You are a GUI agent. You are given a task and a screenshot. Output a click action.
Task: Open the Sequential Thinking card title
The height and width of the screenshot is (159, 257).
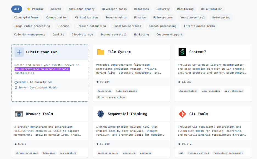[x=127, y=114]
